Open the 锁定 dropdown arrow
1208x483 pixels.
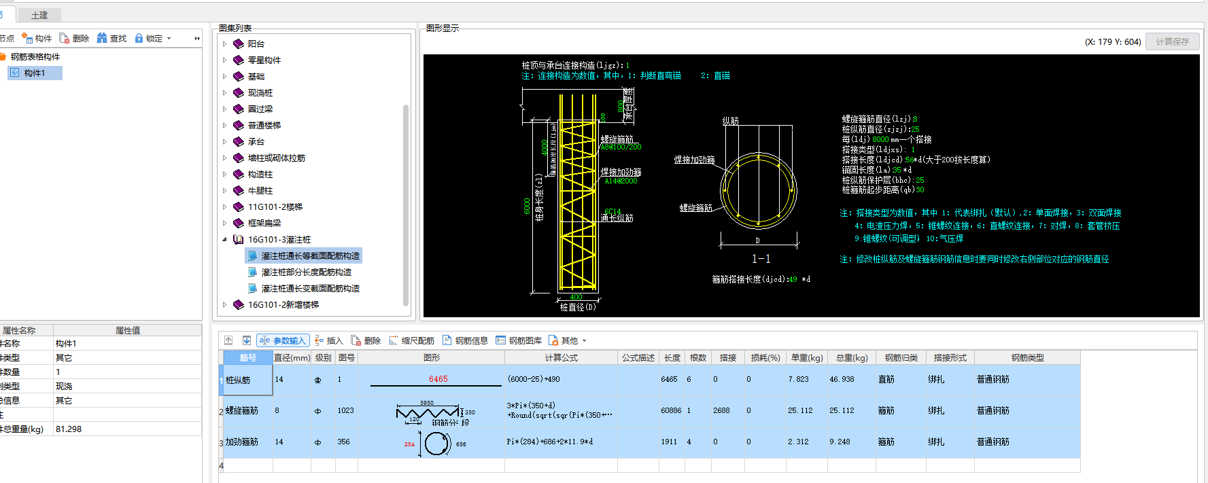[x=169, y=39]
